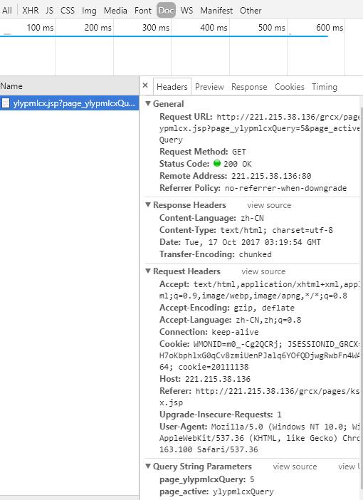This screenshot has height=500, width=363.
Task: Click Upgrade-Insecure-Requests value 1
Action: point(279,415)
